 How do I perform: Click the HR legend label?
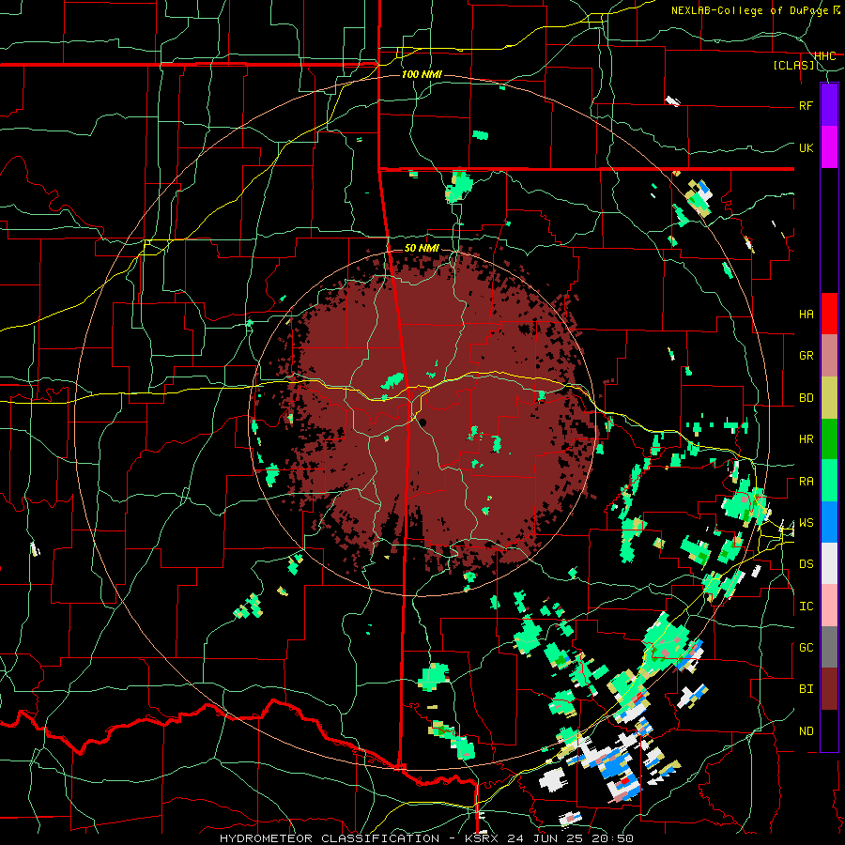pos(806,439)
